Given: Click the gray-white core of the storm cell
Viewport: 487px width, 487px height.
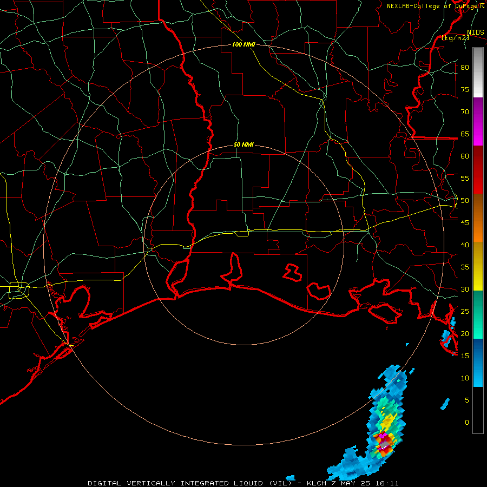Looking at the screenshot, I should coord(385,446).
